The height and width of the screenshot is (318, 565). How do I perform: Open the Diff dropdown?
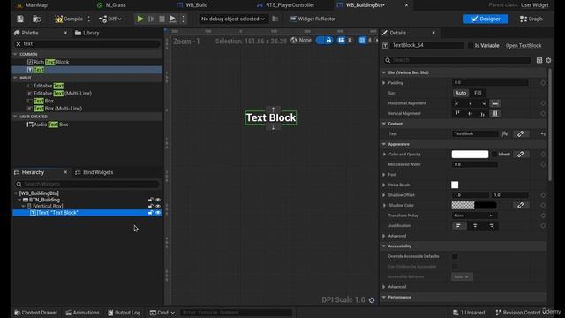[110, 19]
